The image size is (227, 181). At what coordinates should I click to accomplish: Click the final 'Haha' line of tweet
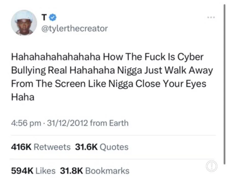(x=23, y=97)
